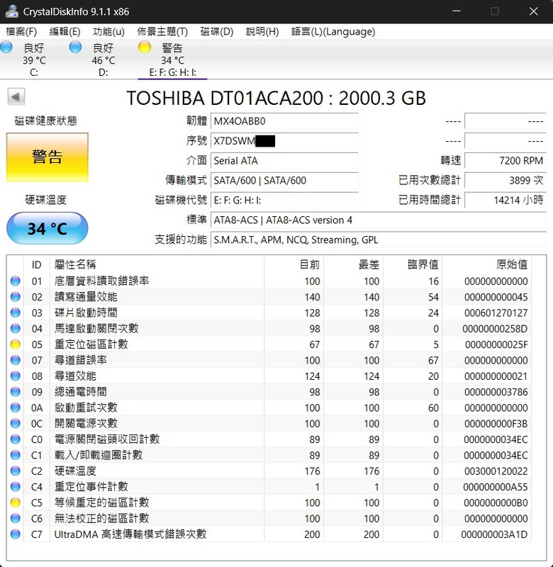Click the rotation rate value 7200 RPM
This screenshot has height=567, width=553.
[505, 161]
